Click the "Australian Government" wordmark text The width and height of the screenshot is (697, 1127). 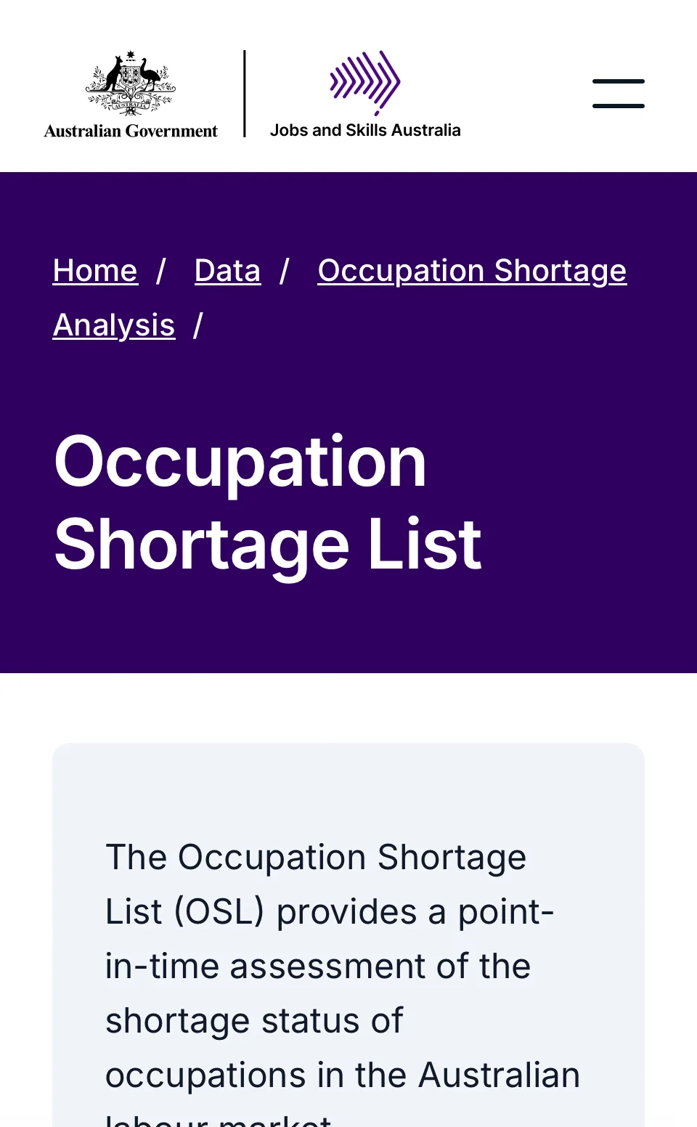tap(131, 131)
